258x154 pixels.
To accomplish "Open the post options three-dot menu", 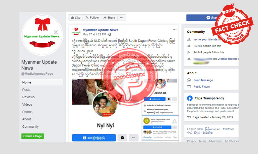I will pos(175,29).
